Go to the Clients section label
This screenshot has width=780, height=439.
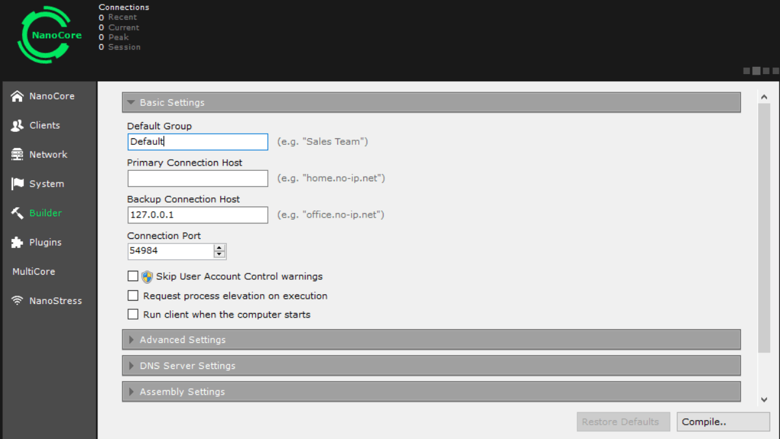(x=45, y=125)
